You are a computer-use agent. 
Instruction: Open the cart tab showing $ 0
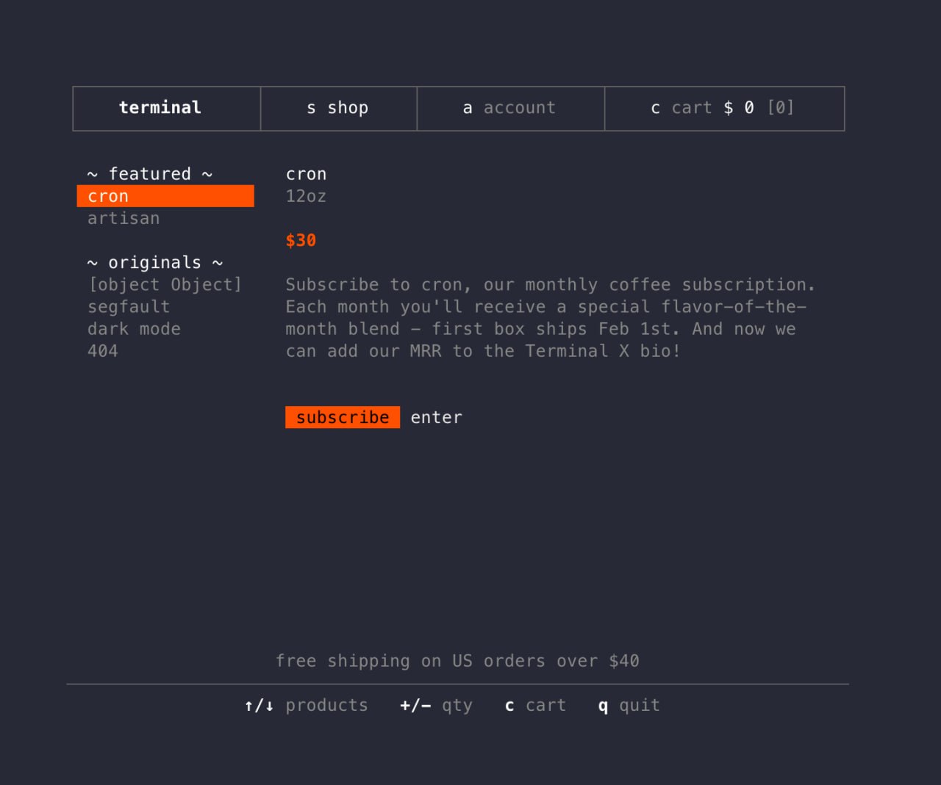(724, 109)
